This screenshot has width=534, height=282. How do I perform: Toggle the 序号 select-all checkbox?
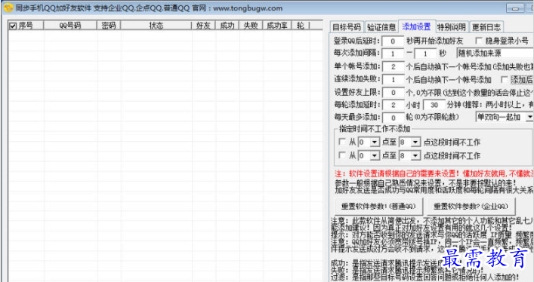click(13, 26)
